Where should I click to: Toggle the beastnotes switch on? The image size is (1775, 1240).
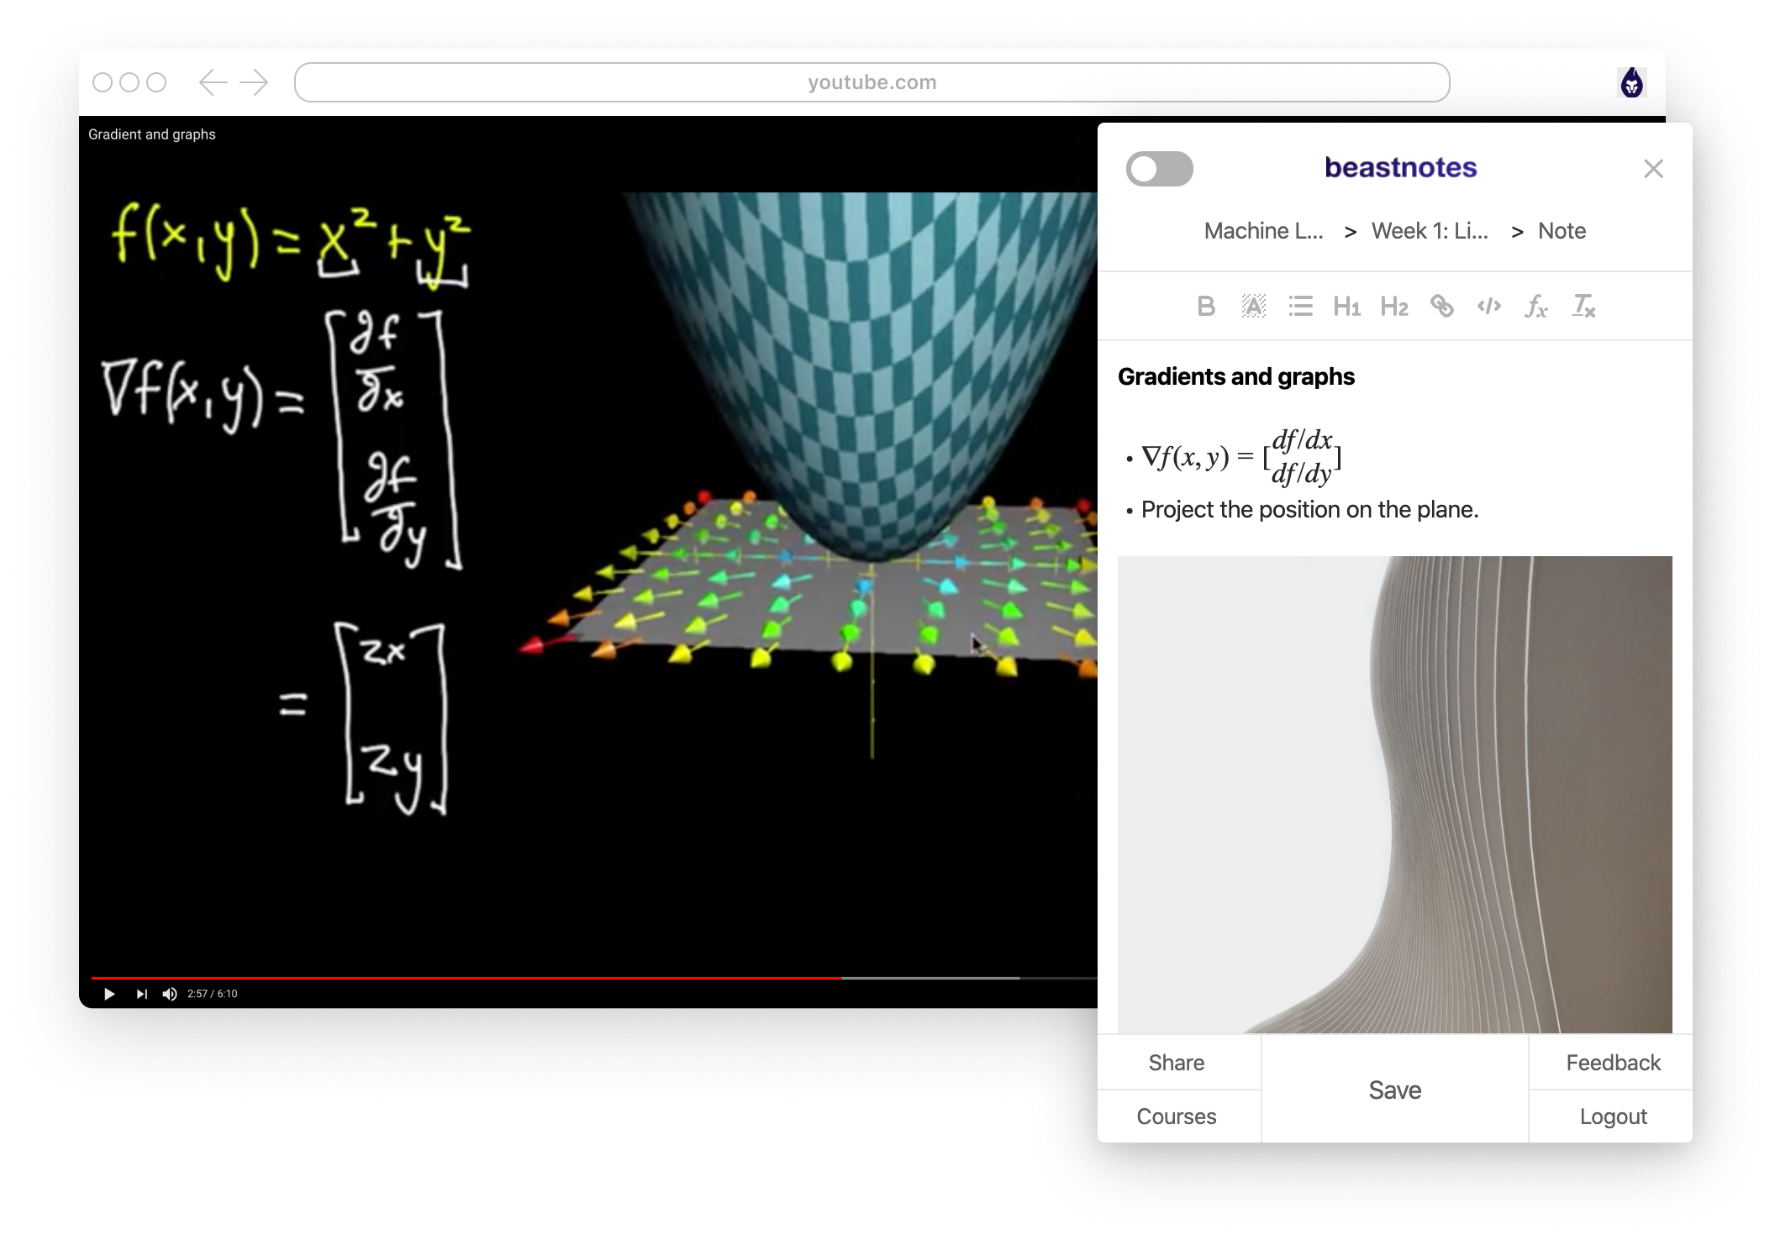(1159, 169)
